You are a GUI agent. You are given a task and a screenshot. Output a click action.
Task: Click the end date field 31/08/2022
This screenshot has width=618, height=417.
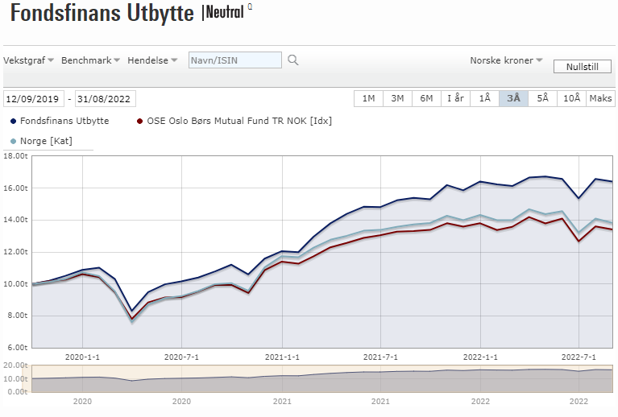(x=106, y=99)
